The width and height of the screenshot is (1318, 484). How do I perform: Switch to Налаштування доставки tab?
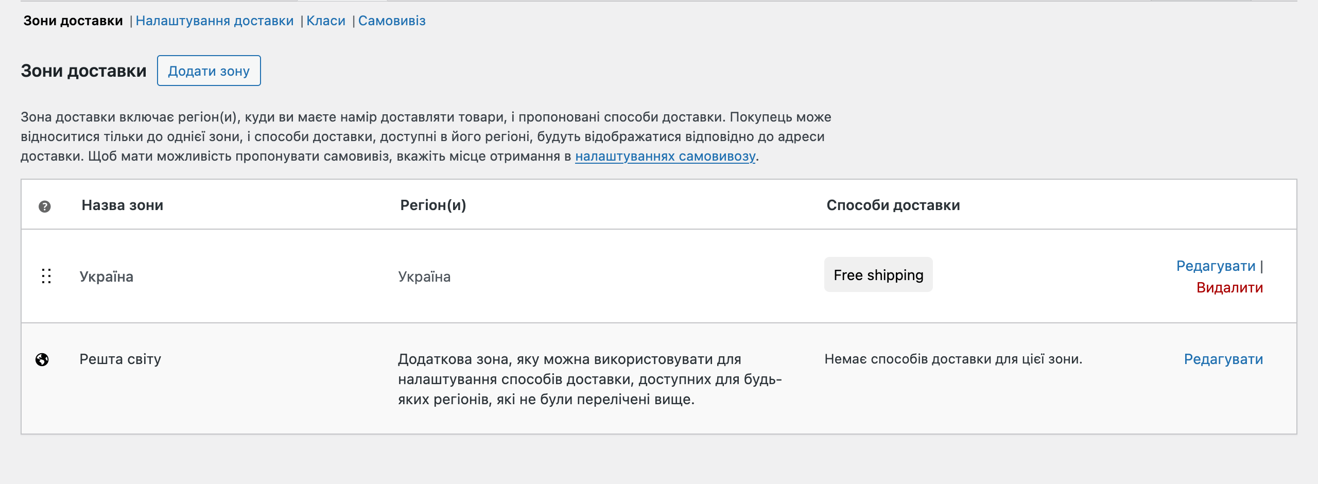click(215, 21)
